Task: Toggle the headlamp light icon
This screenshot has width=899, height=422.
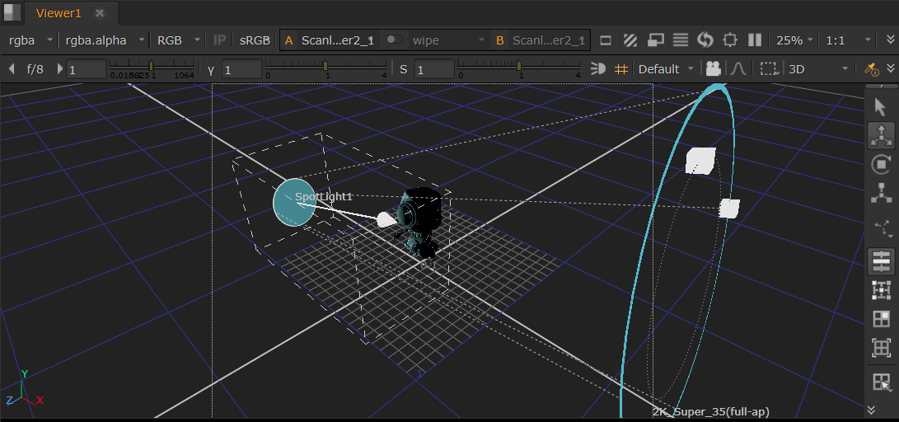Action: point(599,69)
